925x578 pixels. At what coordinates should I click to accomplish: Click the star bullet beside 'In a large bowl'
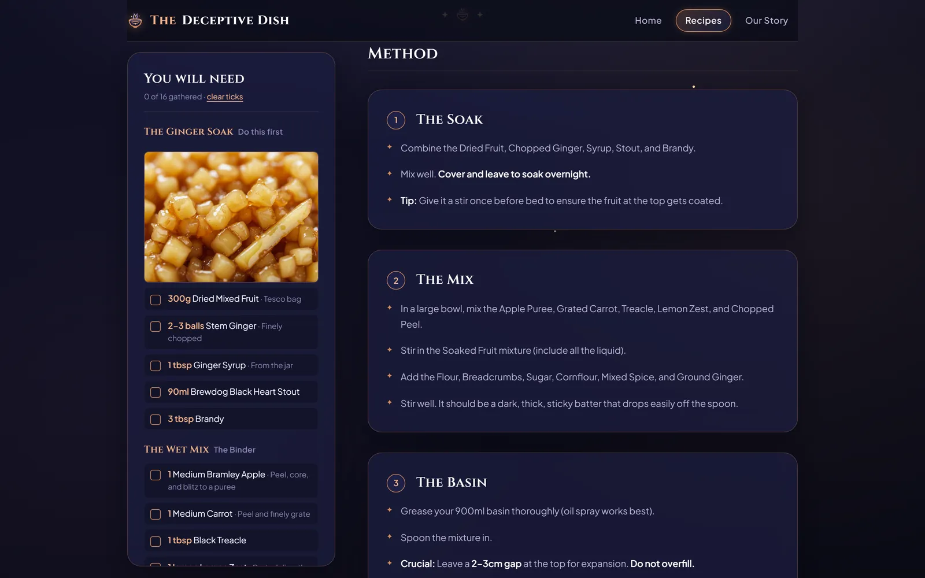pyautogui.click(x=390, y=308)
